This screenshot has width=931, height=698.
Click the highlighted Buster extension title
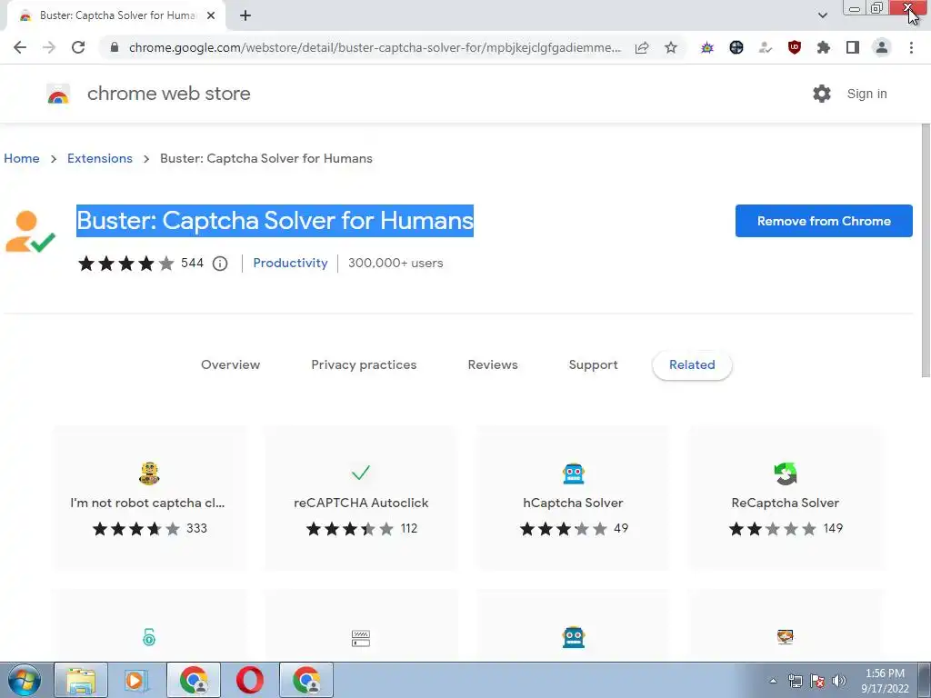[x=275, y=221]
